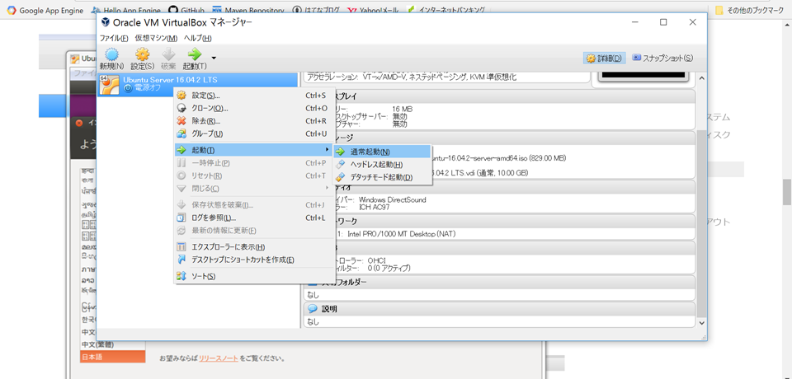Click the greyed Reset (リセット) context menu entry
This screenshot has height=379, width=792.
click(x=255, y=175)
